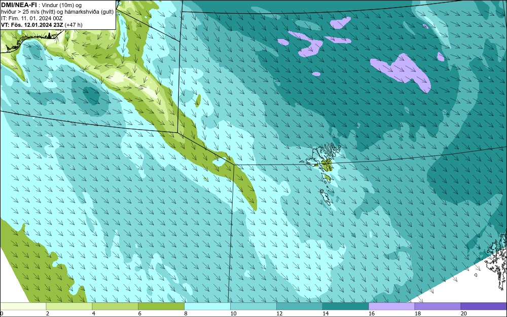Click the 4–6 m/s green legend swatch
The image size is (507, 317).
(x=115, y=306)
